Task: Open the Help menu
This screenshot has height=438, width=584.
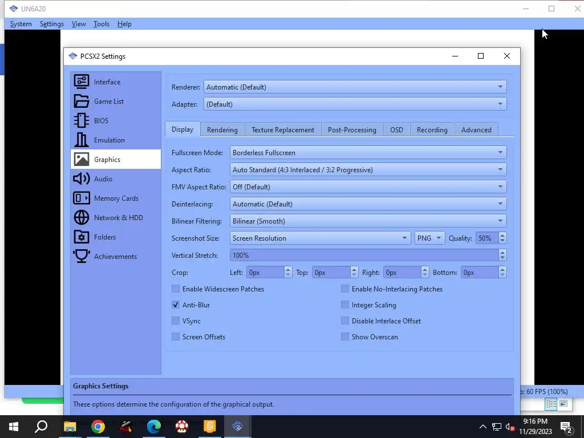Action: [124, 24]
